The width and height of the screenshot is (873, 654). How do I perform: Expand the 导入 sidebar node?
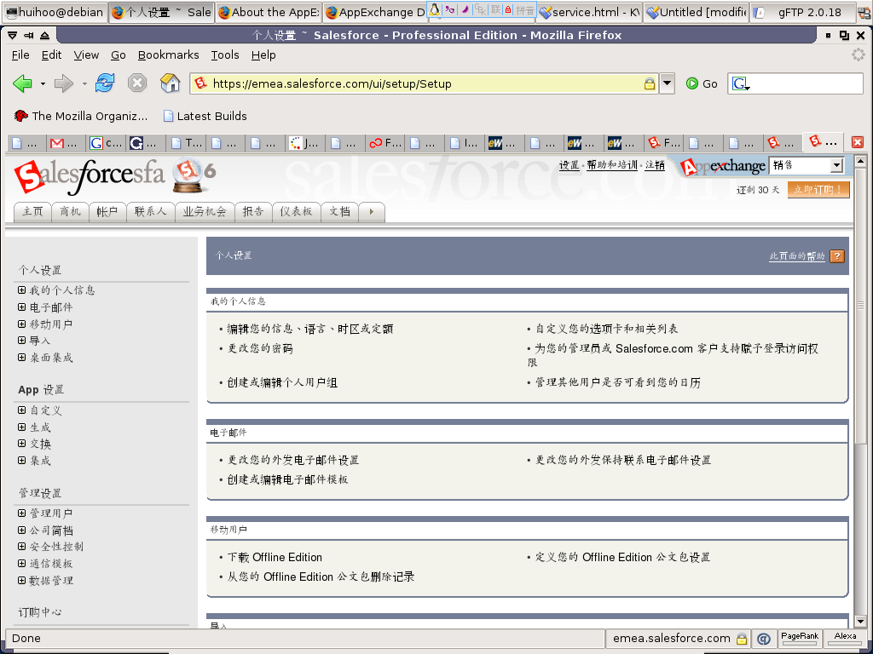click(x=21, y=341)
